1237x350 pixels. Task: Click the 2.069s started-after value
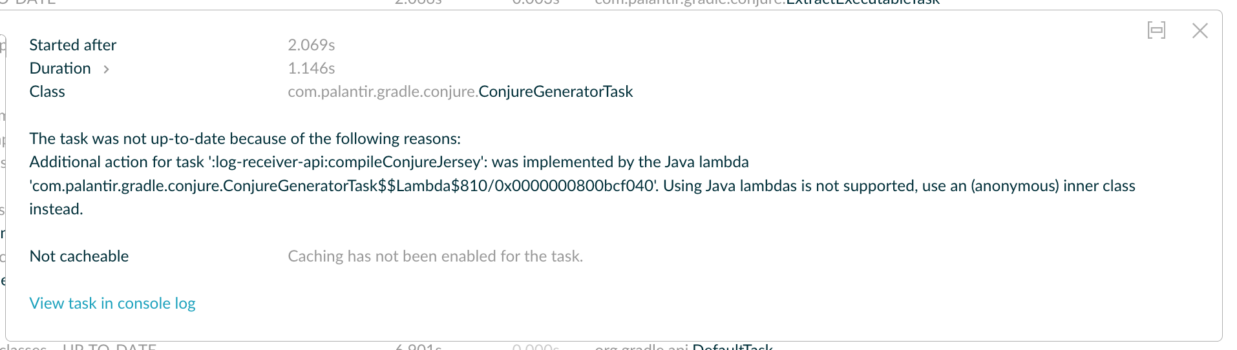(311, 45)
